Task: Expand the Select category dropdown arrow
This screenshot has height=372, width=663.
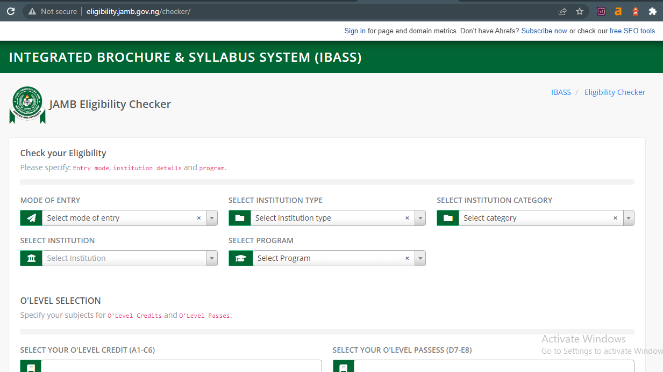Action: [x=629, y=218]
